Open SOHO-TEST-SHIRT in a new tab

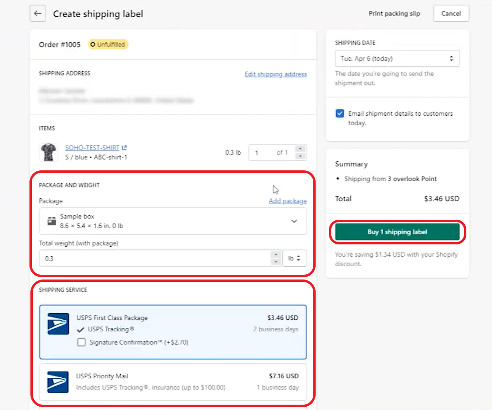[x=124, y=147]
